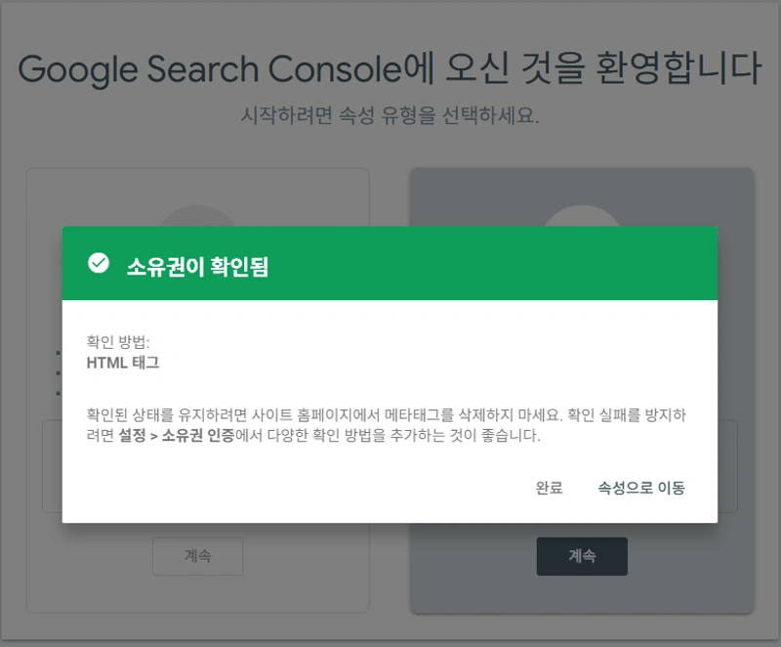Image resolution: width=781 pixels, height=647 pixels.
Task: Click the "소유권이 확인됨" dialog title
Action: [198, 267]
